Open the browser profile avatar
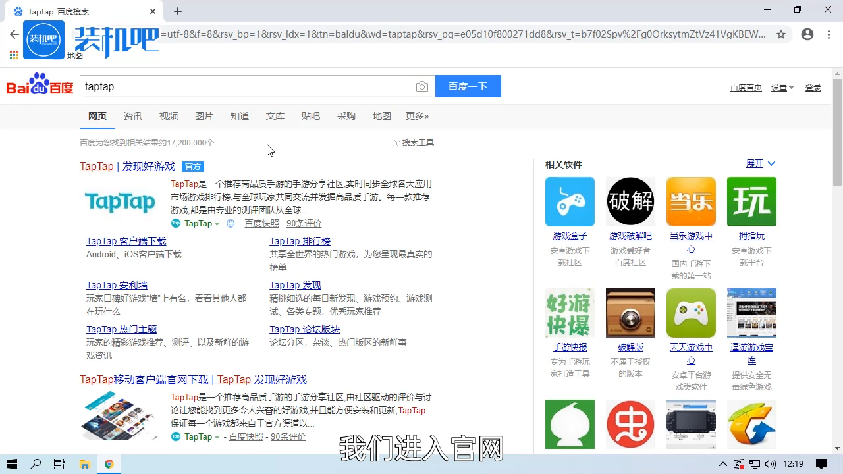Viewport: 843px width, 474px height. pyautogui.click(x=807, y=34)
